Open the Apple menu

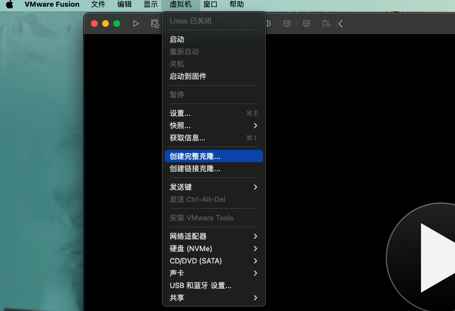point(9,4)
